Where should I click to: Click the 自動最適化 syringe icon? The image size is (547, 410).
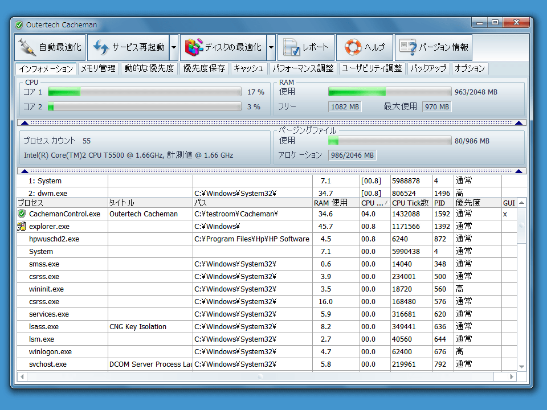pyautogui.click(x=27, y=47)
